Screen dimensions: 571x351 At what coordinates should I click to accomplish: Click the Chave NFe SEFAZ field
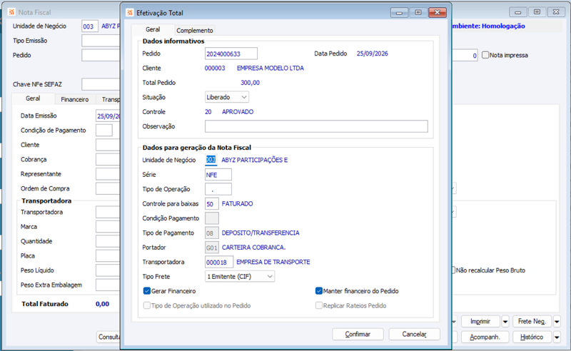pyautogui.click(x=101, y=84)
